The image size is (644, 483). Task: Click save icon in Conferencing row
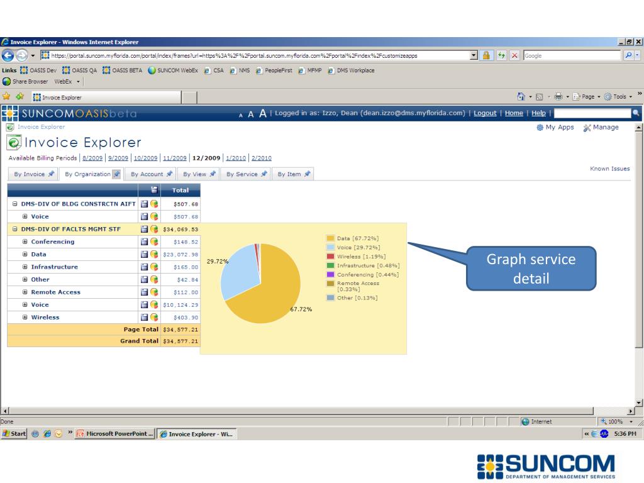click(x=144, y=241)
